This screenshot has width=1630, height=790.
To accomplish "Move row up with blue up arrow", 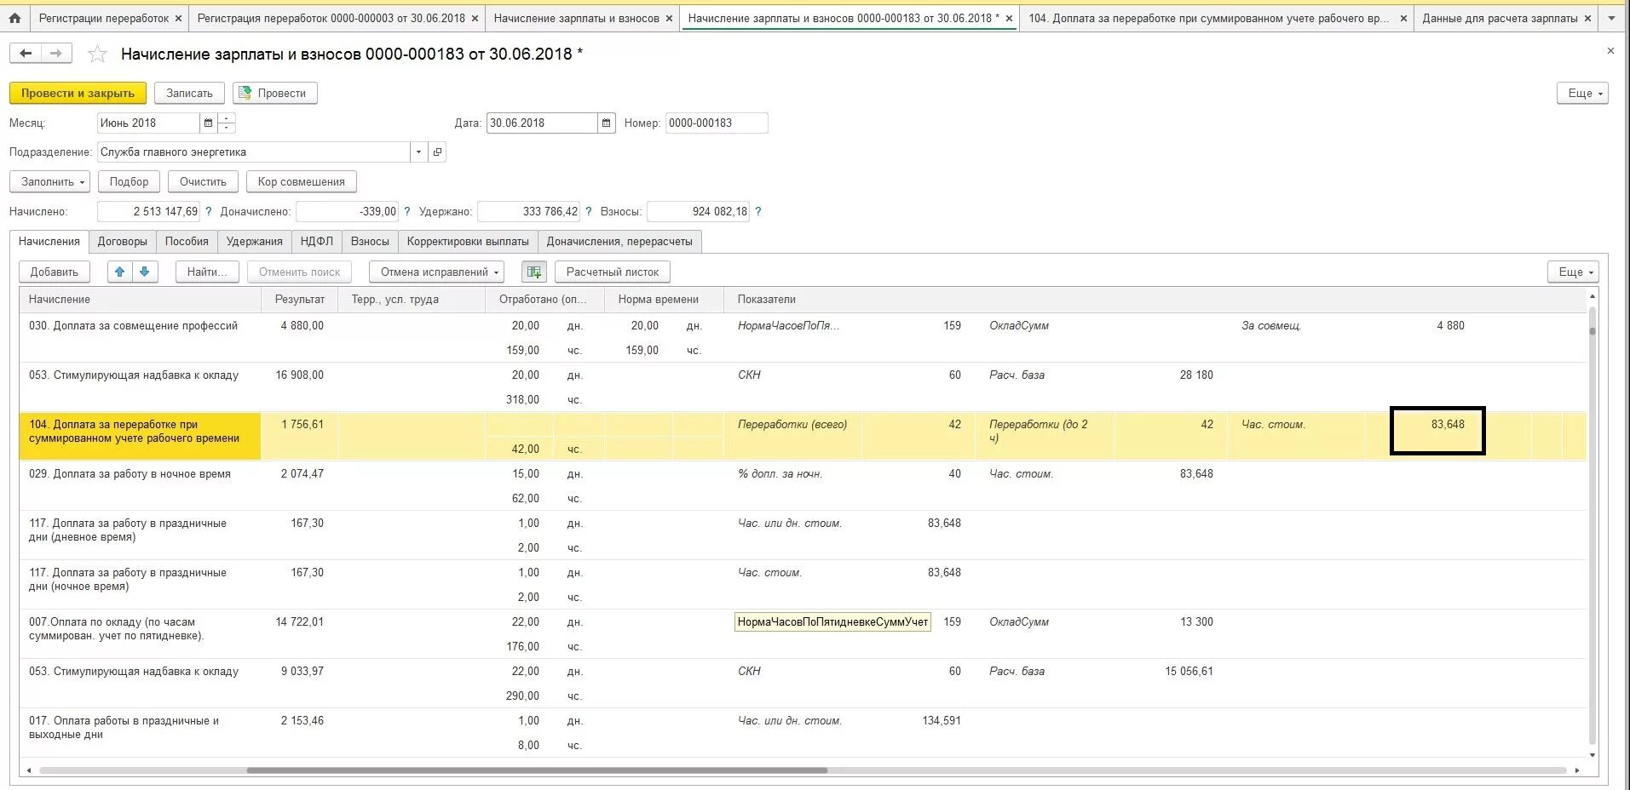I will 120,272.
